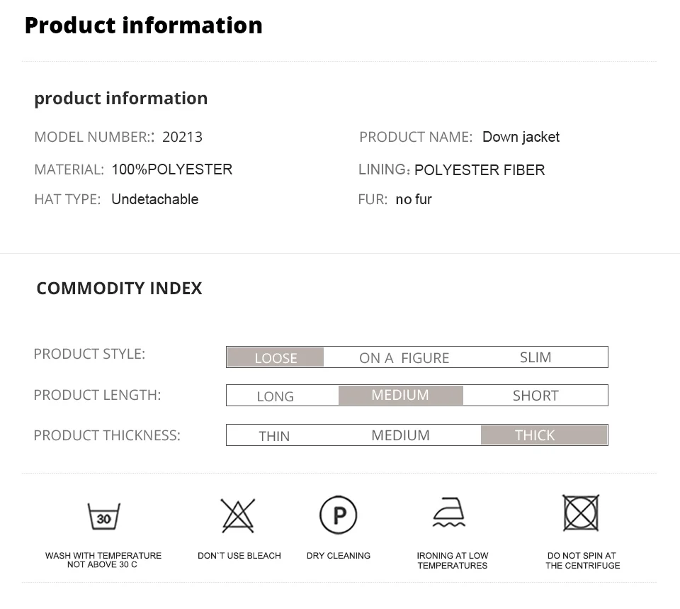Click the Down jacket product name
680x609 pixels.
[x=521, y=137]
